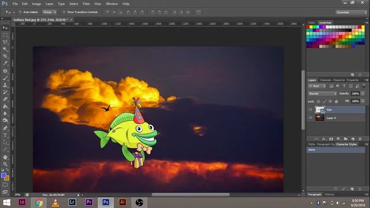The height and width of the screenshot is (208, 370).
Task: Open the Opacity slider dropdown arrow
Action: coord(362,94)
